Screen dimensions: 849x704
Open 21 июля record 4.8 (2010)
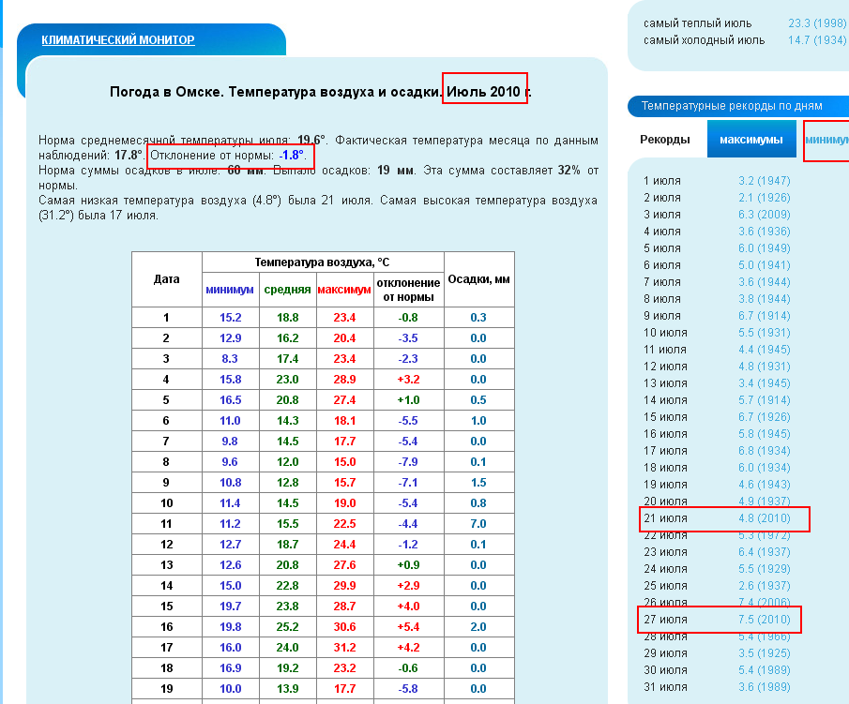tap(764, 518)
